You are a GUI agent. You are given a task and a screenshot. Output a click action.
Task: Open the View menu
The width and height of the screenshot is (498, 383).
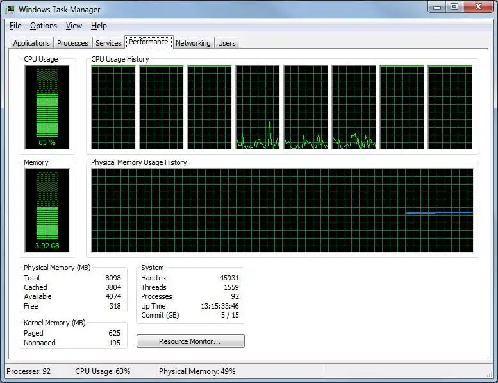coord(74,26)
